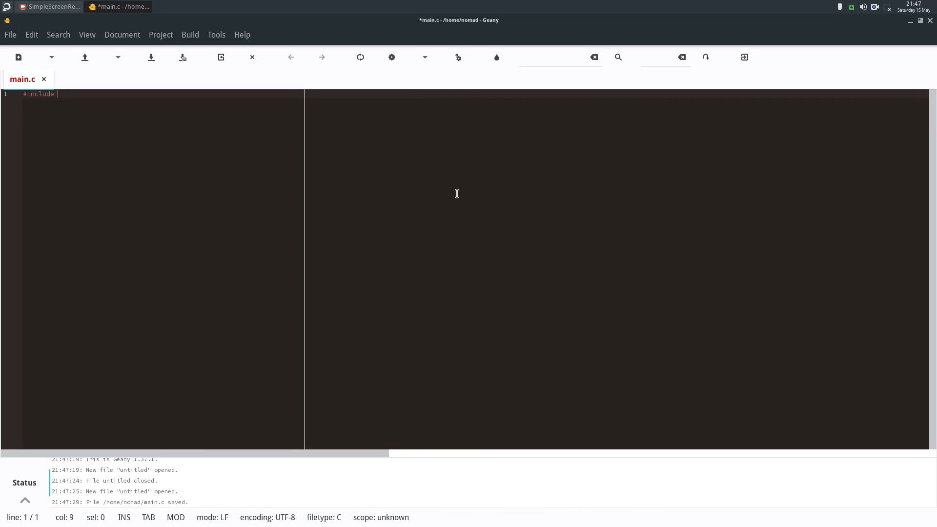Screen dimensions: 937x527
Task: Expand the build commands dropdown
Action: pos(425,57)
